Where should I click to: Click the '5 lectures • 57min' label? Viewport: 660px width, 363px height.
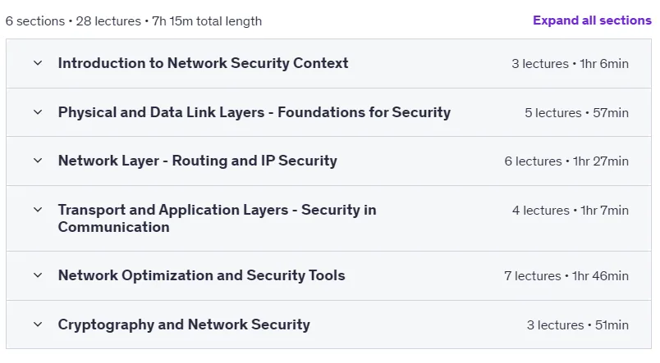(x=576, y=112)
